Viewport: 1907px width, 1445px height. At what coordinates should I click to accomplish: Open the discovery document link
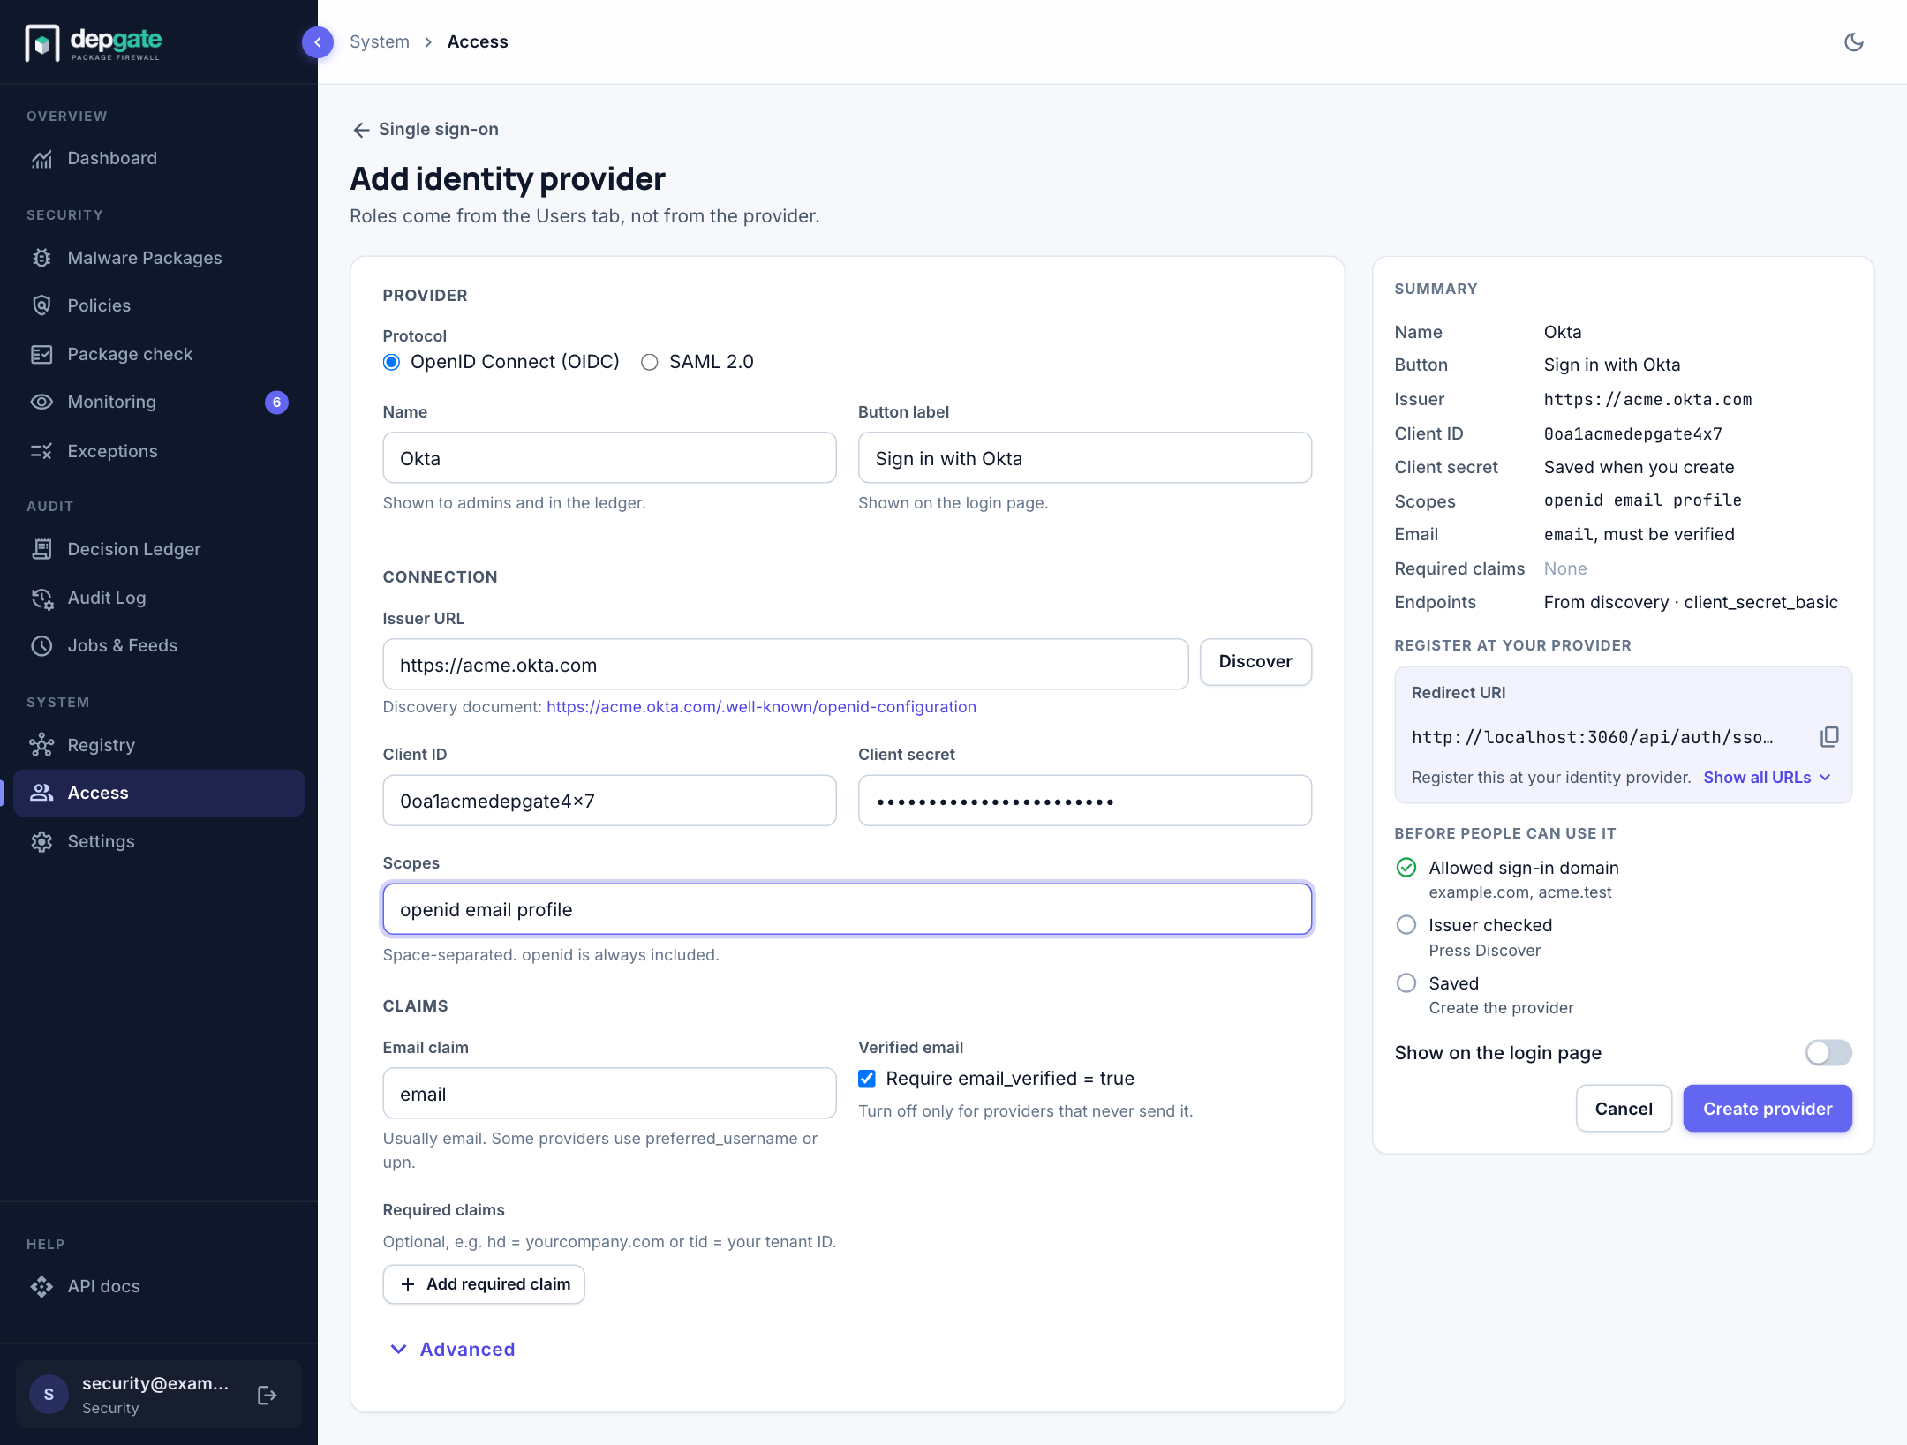point(761,706)
